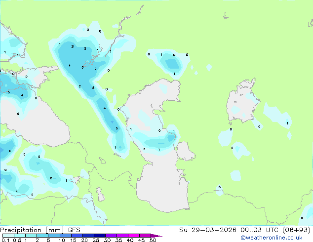Screen dimensions: 313x242
Task: Click the '45' legend scale label
Action: 141,240
